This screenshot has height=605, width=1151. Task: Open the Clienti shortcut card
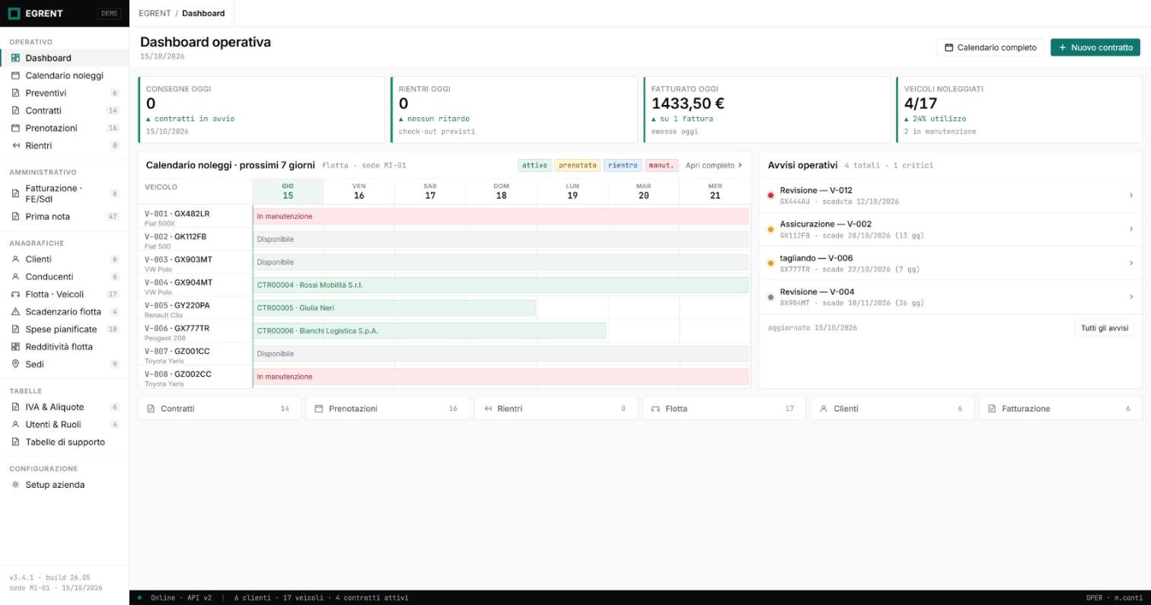[891, 409]
